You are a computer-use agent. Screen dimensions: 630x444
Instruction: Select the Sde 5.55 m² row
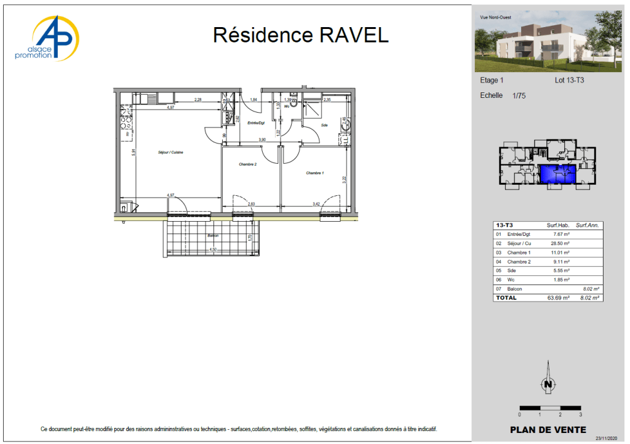point(548,271)
